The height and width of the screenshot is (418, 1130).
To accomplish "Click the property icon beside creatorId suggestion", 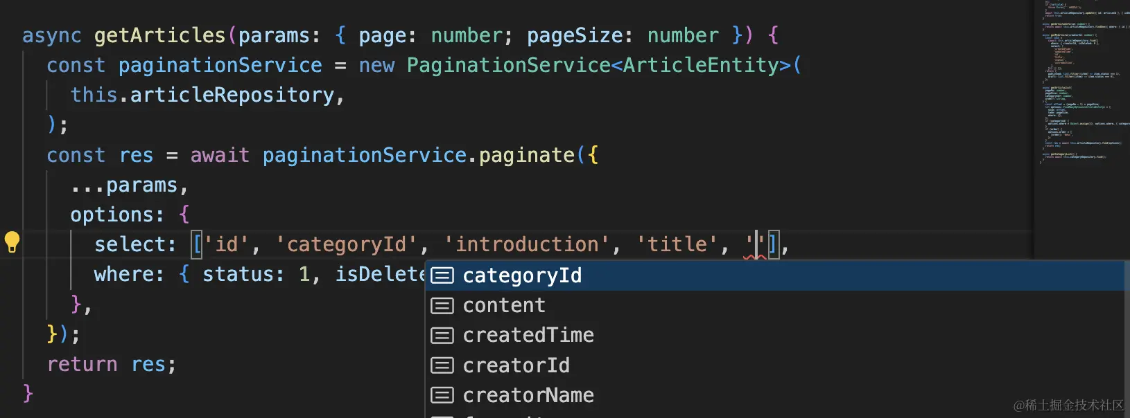I will tap(442, 365).
